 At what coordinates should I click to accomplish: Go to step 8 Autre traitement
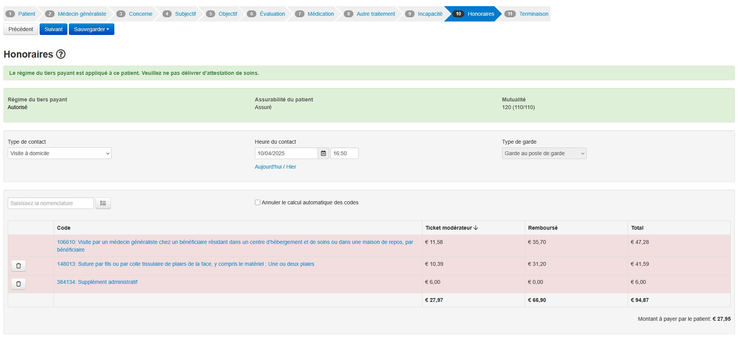click(x=370, y=14)
